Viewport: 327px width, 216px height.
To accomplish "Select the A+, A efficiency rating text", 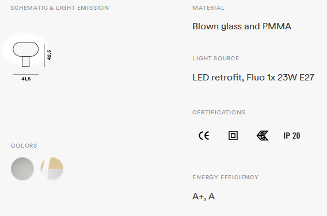I will click(x=204, y=196).
